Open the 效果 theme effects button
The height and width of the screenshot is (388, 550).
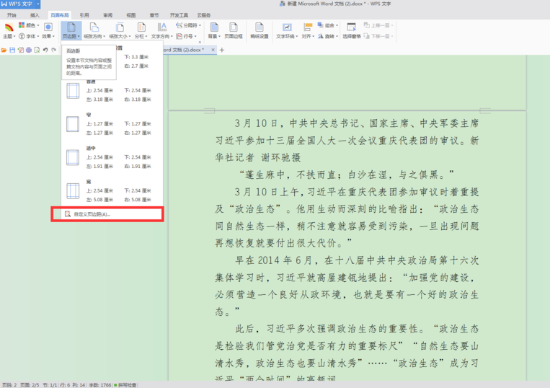pos(48,30)
